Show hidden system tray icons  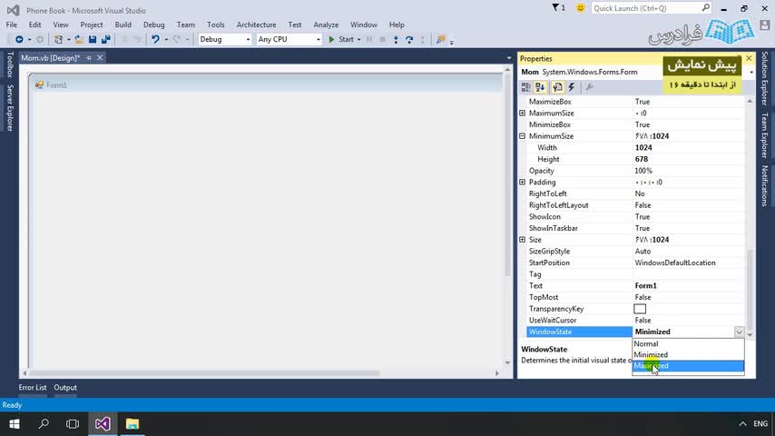point(742,423)
